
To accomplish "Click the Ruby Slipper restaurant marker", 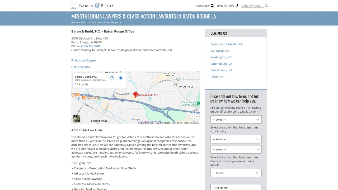I will (x=84, y=98).
